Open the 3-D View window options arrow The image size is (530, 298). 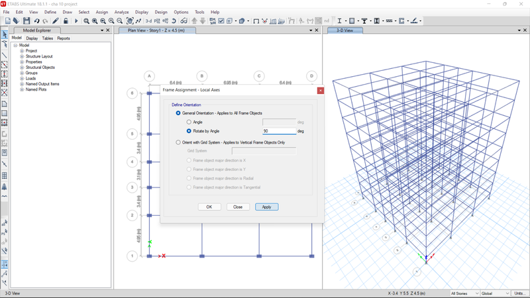519,30
